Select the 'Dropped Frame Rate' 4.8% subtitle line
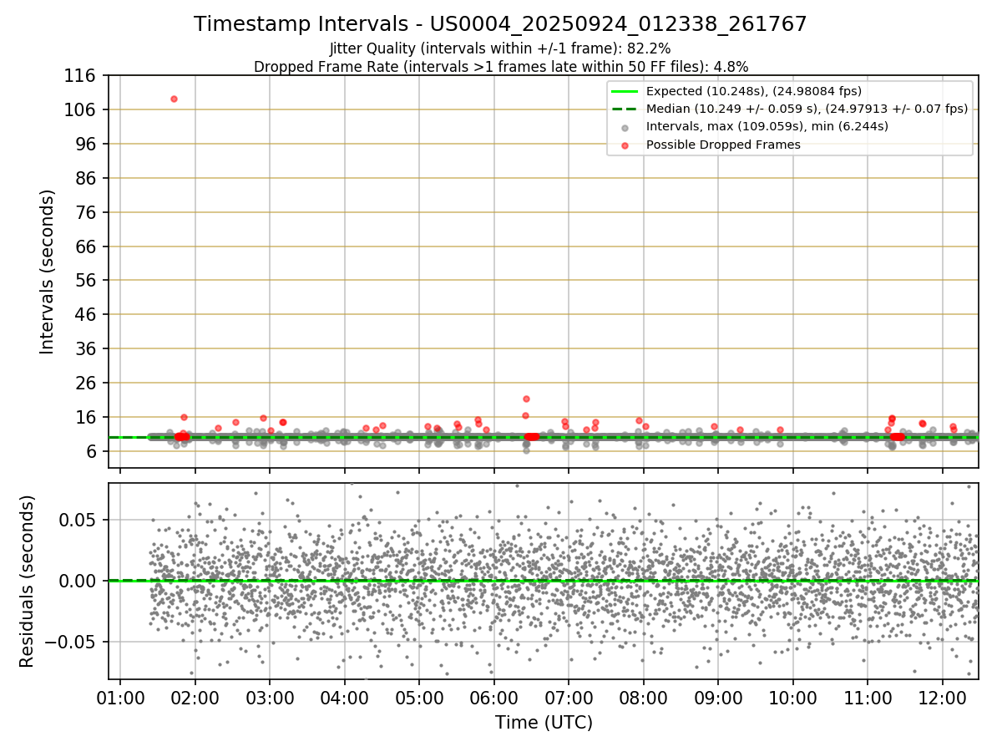The width and height of the screenshot is (1002, 752). coord(500,66)
